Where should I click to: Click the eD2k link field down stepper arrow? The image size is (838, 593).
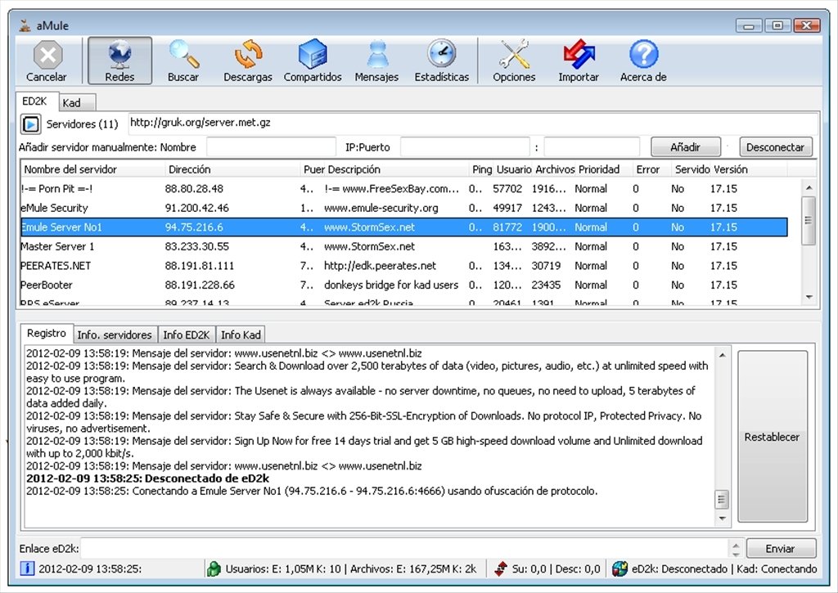pos(736,553)
